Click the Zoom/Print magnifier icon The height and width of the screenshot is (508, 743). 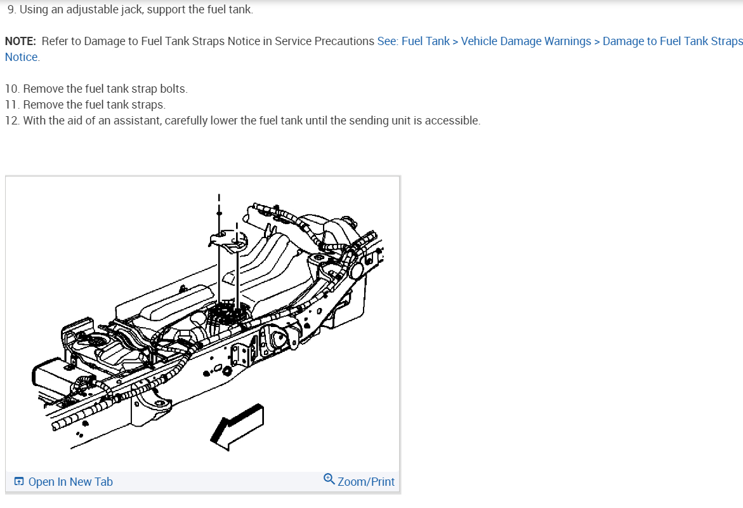[x=329, y=479]
